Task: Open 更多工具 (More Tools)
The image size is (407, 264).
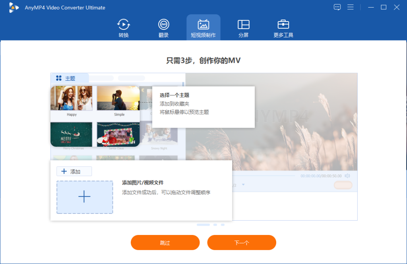Action: (283, 27)
